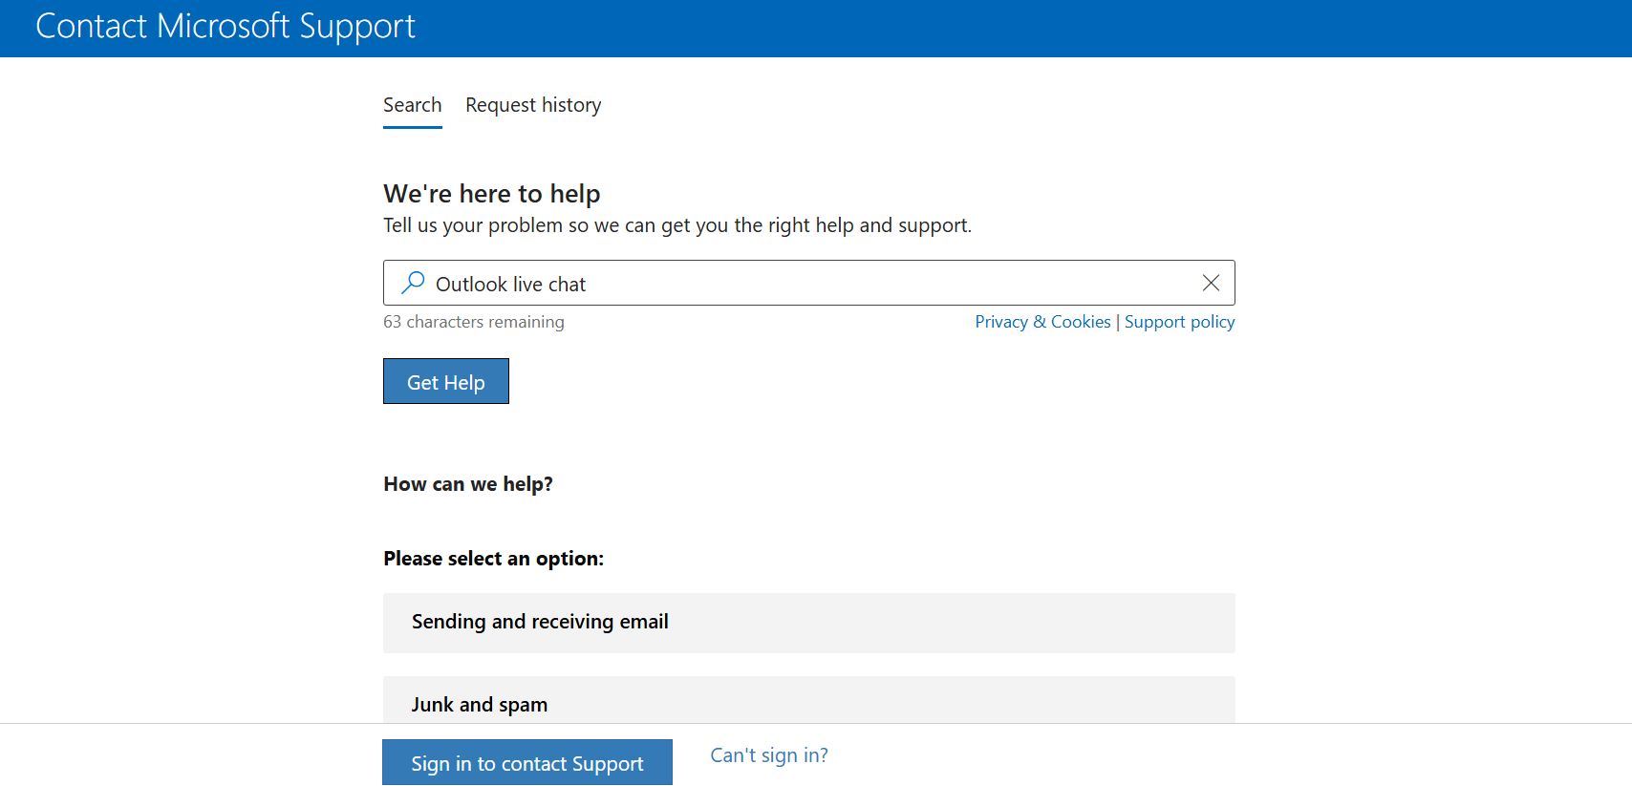Click the Contact Microsoft Support header title
The height and width of the screenshot is (786, 1632).
(x=225, y=27)
